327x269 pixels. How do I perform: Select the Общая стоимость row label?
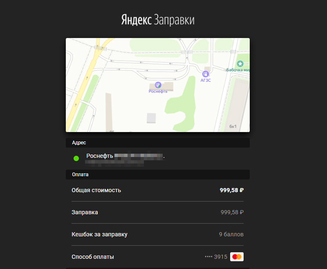tap(96, 190)
